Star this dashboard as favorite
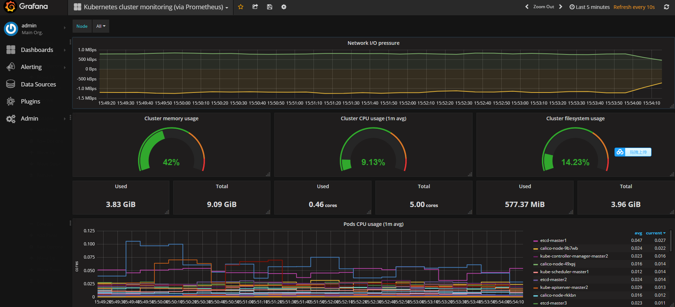Screen dimensions: 675x307 pos(241,7)
